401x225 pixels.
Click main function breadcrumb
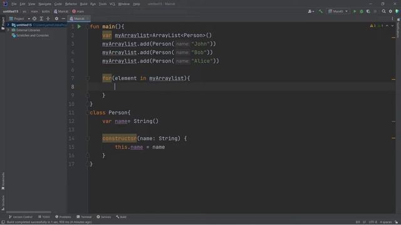tap(78, 11)
